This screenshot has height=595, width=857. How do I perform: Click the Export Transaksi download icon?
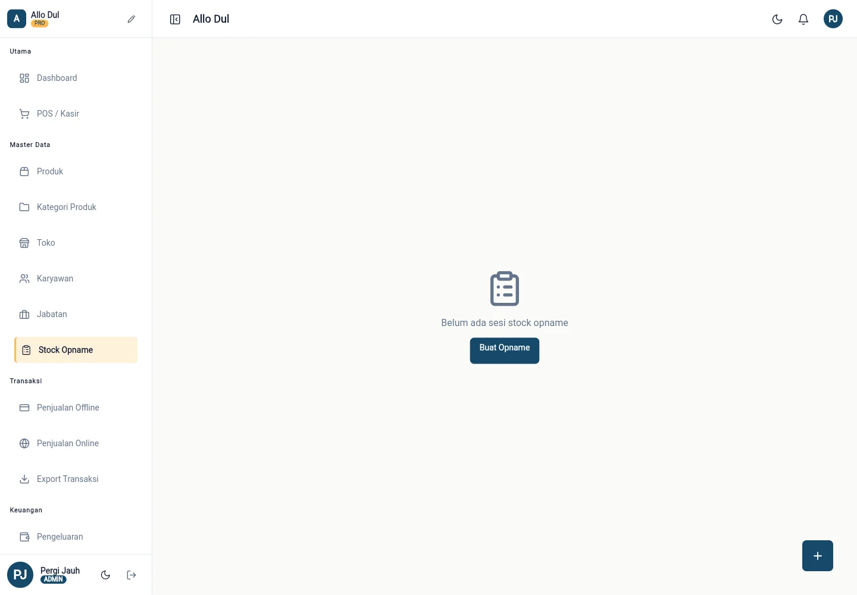[x=24, y=479]
